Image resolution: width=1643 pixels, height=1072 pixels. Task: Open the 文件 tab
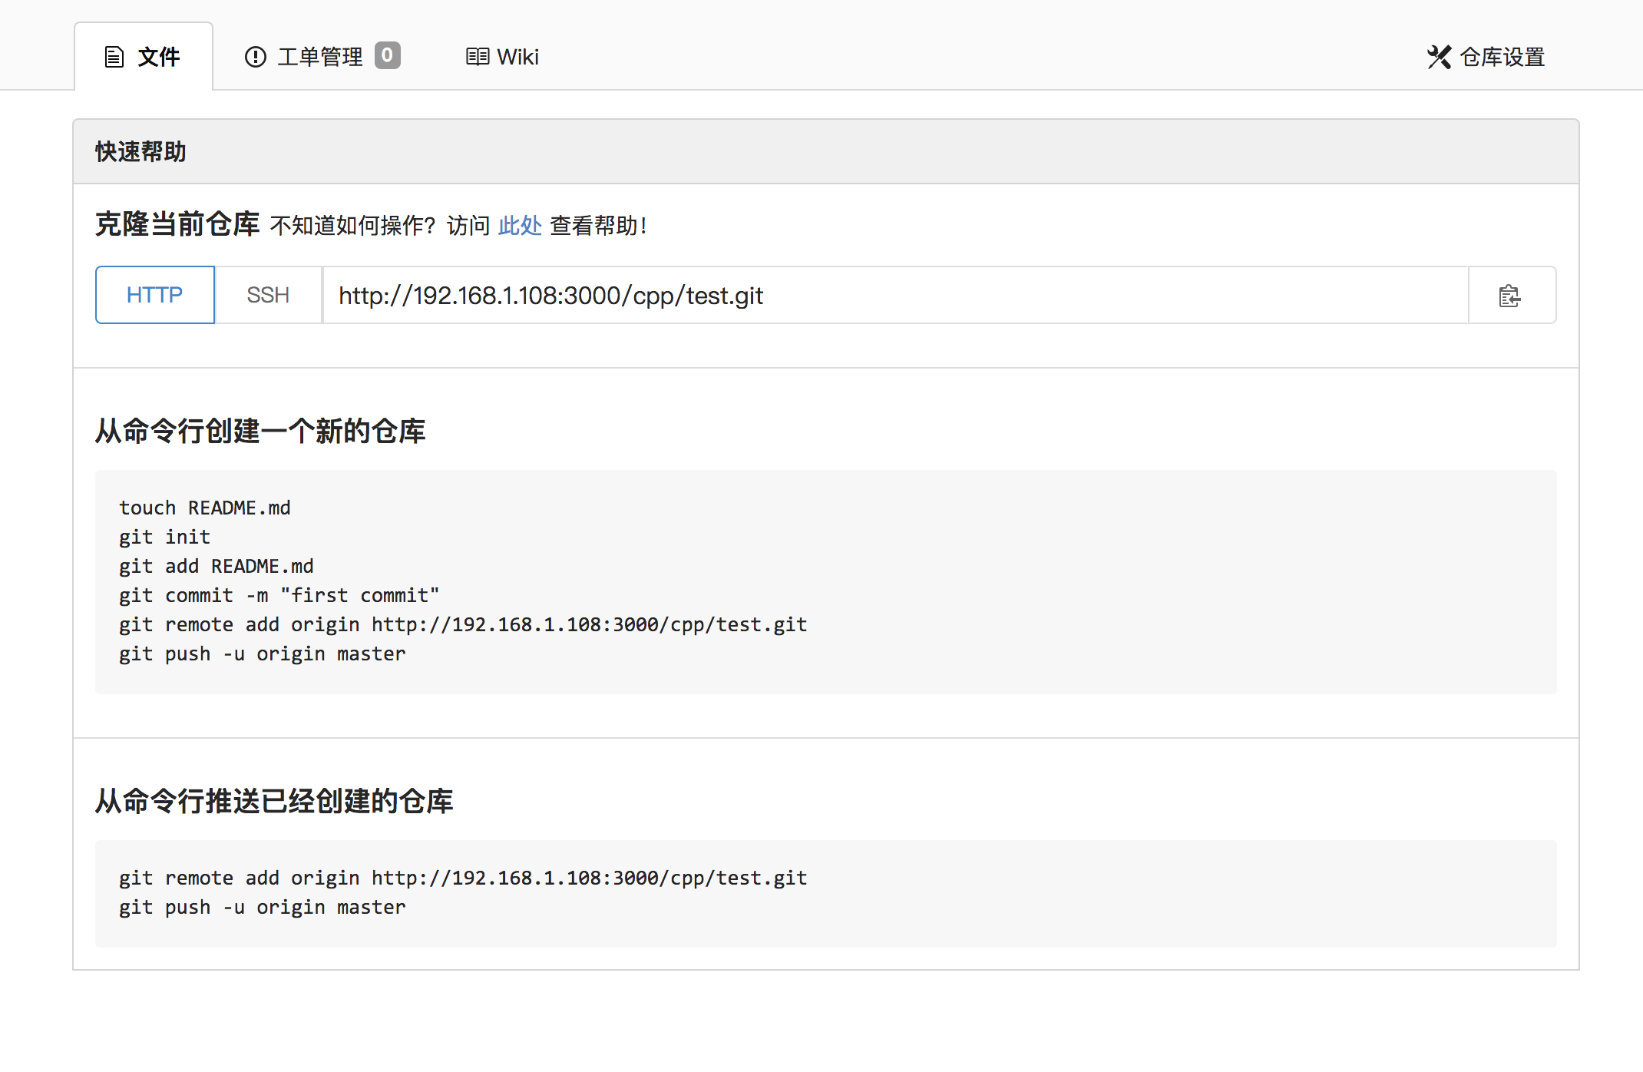144,57
